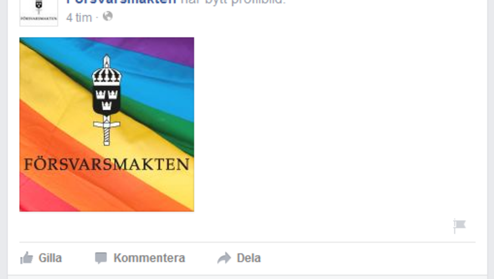
Task: Open the Försvarsmakten page name link
Action: click(121, 2)
